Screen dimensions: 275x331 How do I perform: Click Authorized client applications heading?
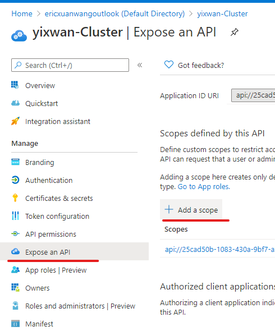click(218, 287)
